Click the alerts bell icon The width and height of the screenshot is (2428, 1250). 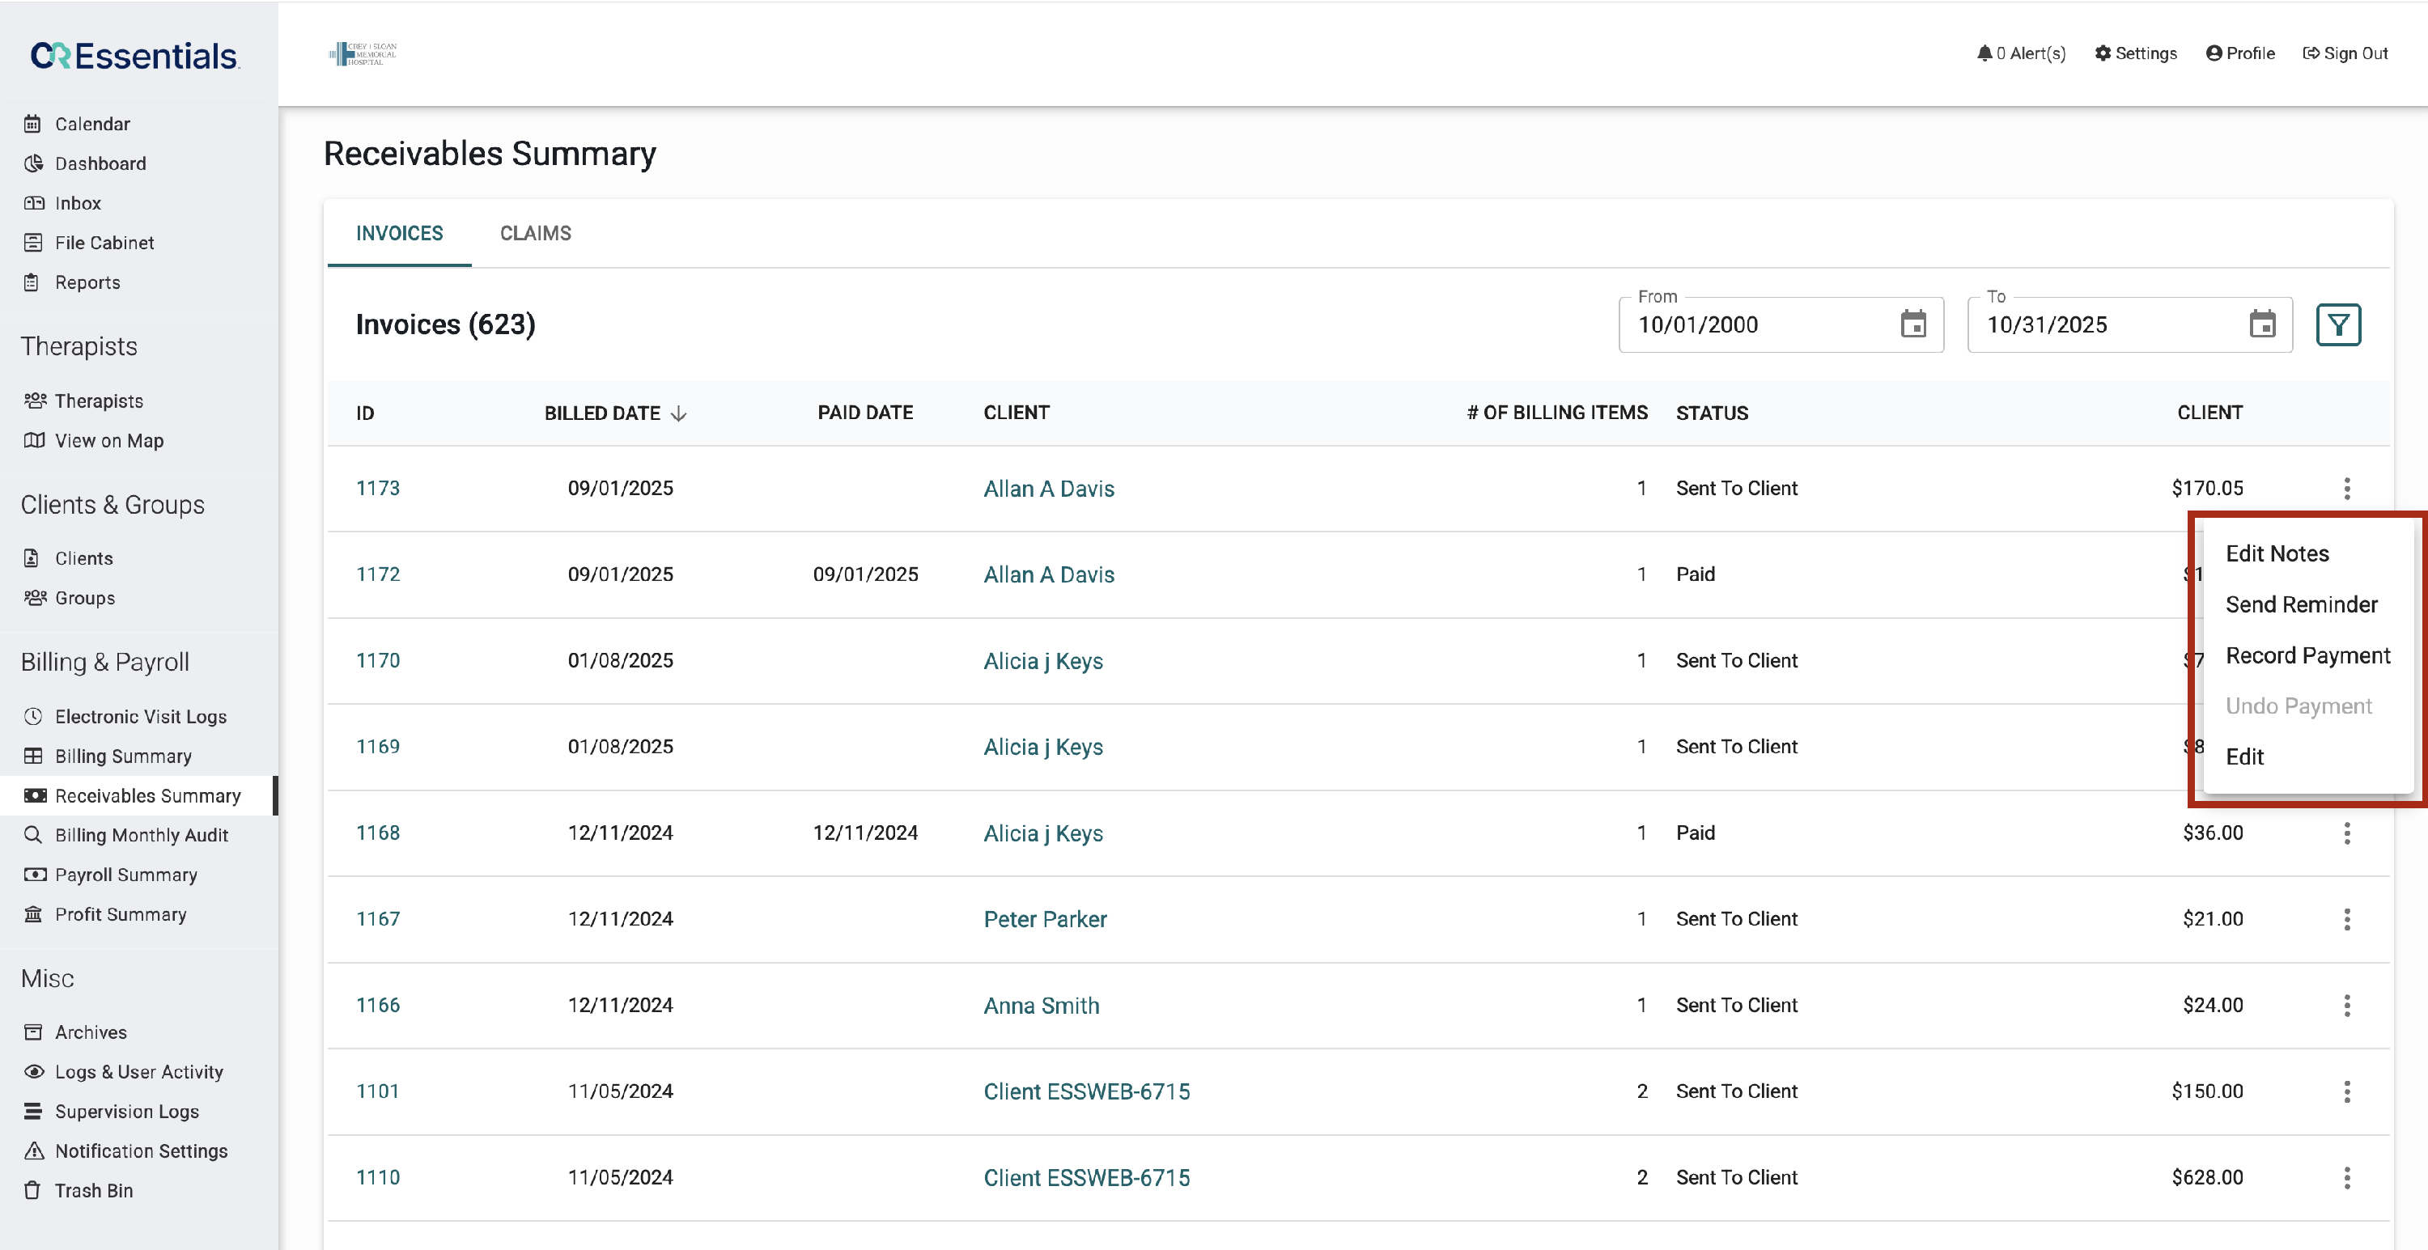(x=1984, y=53)
